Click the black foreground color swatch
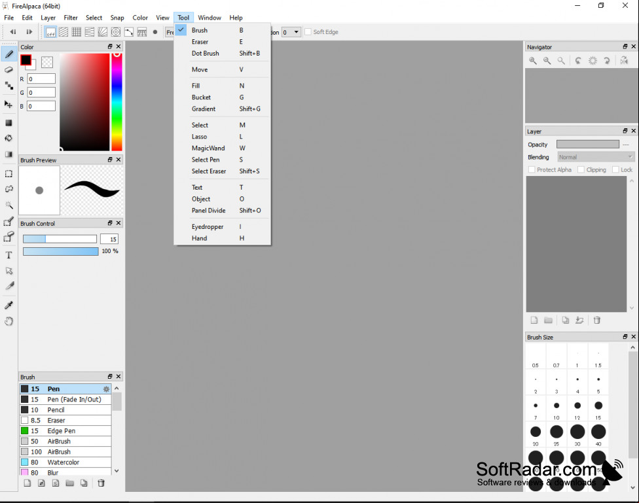 [x=26, y=60]
